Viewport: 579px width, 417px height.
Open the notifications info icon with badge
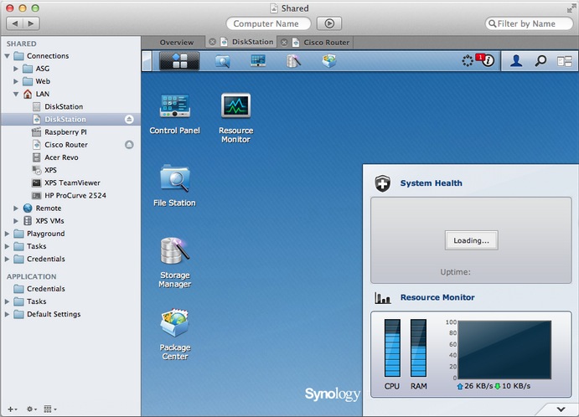pos(487,61)
